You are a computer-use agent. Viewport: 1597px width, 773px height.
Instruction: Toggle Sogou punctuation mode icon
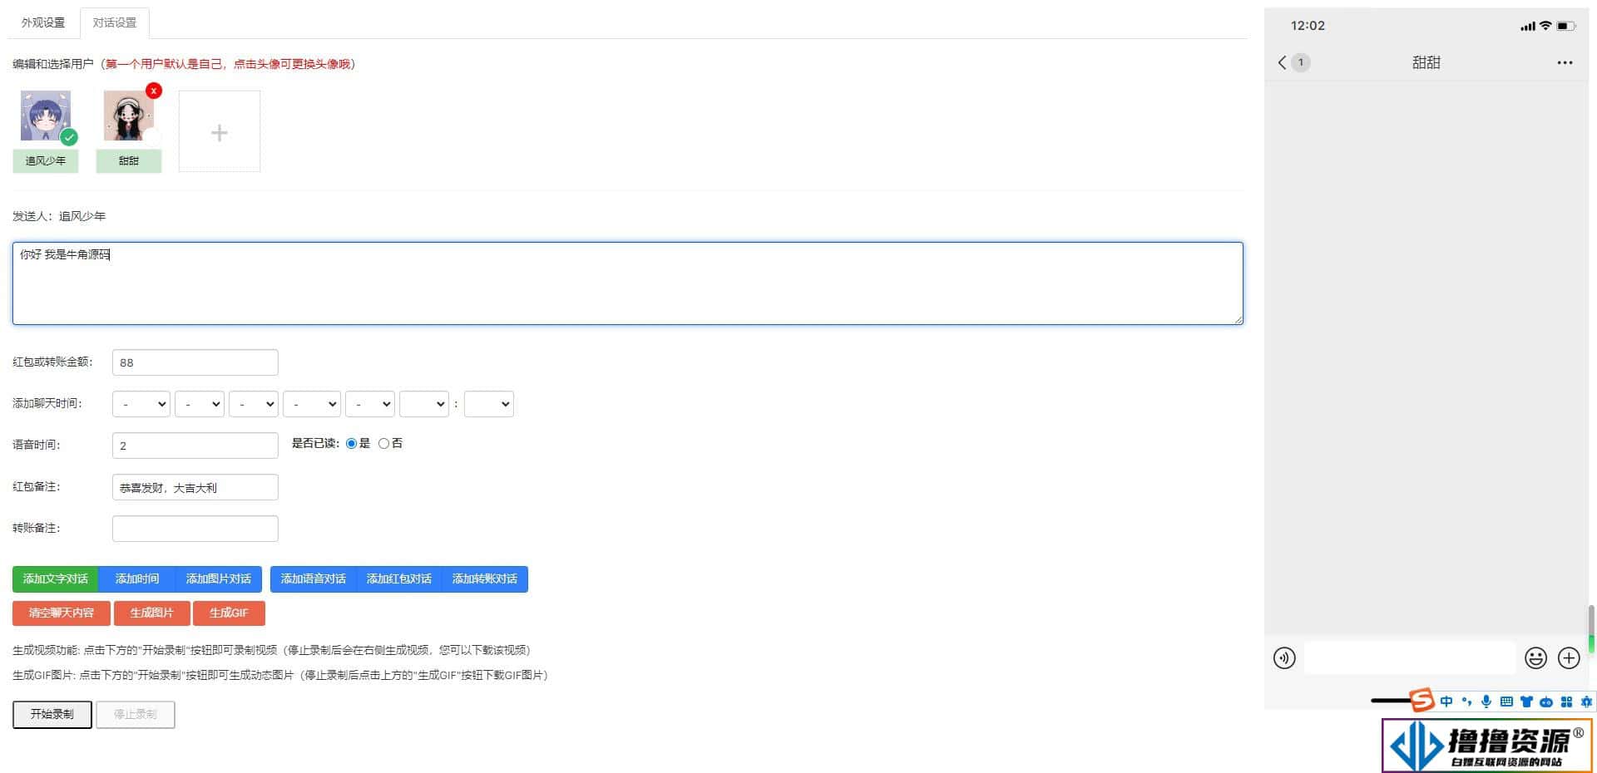coord(1466,702)
